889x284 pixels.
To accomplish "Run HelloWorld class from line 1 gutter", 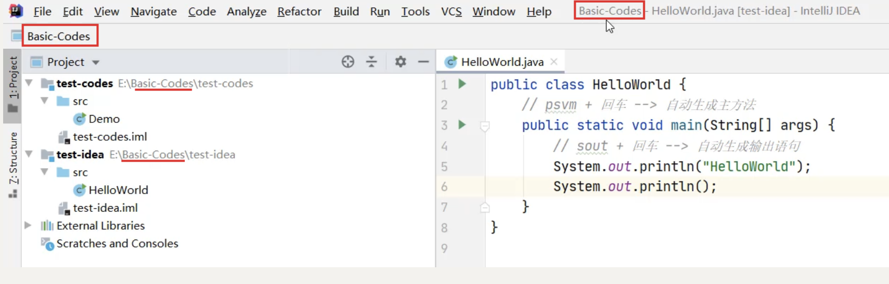I will (462, 84).
